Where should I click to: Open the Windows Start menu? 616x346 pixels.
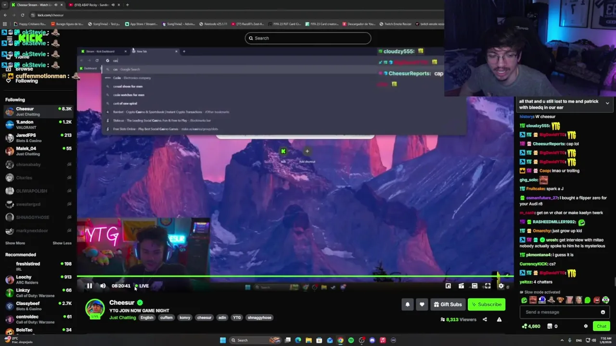223,340
